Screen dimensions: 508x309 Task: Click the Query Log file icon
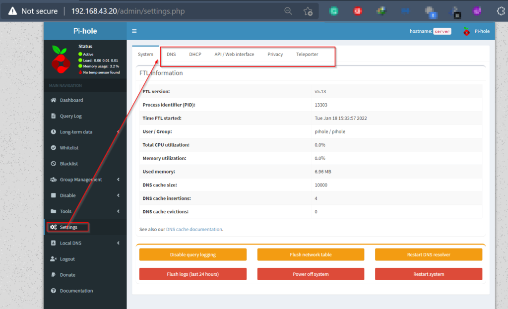54,116
